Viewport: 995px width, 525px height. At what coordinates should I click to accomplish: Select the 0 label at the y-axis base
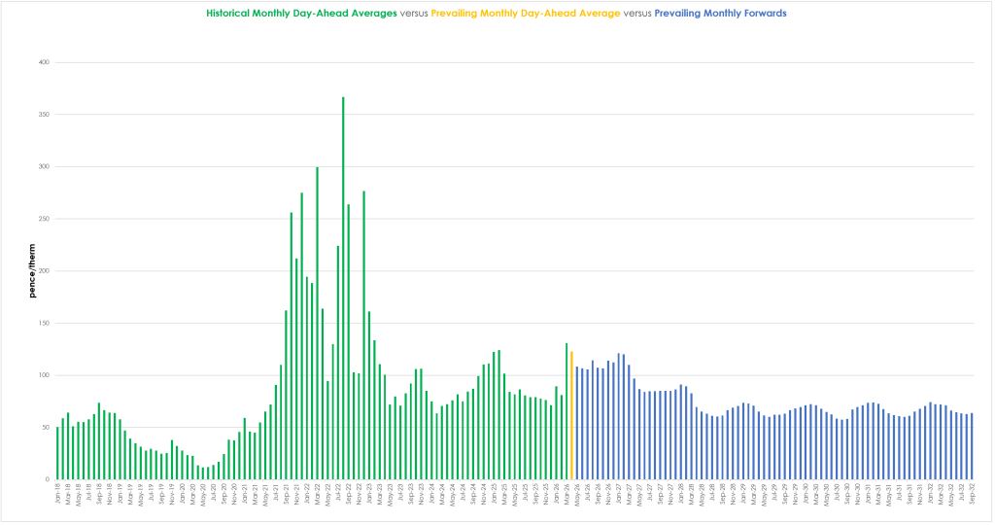[47, 479]
